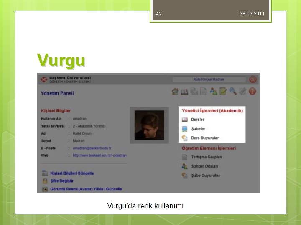The height and width of the screenshot is (225, 301).
Task: Open the Tartışma Grupları link
Action: click(x=207, y=157)
